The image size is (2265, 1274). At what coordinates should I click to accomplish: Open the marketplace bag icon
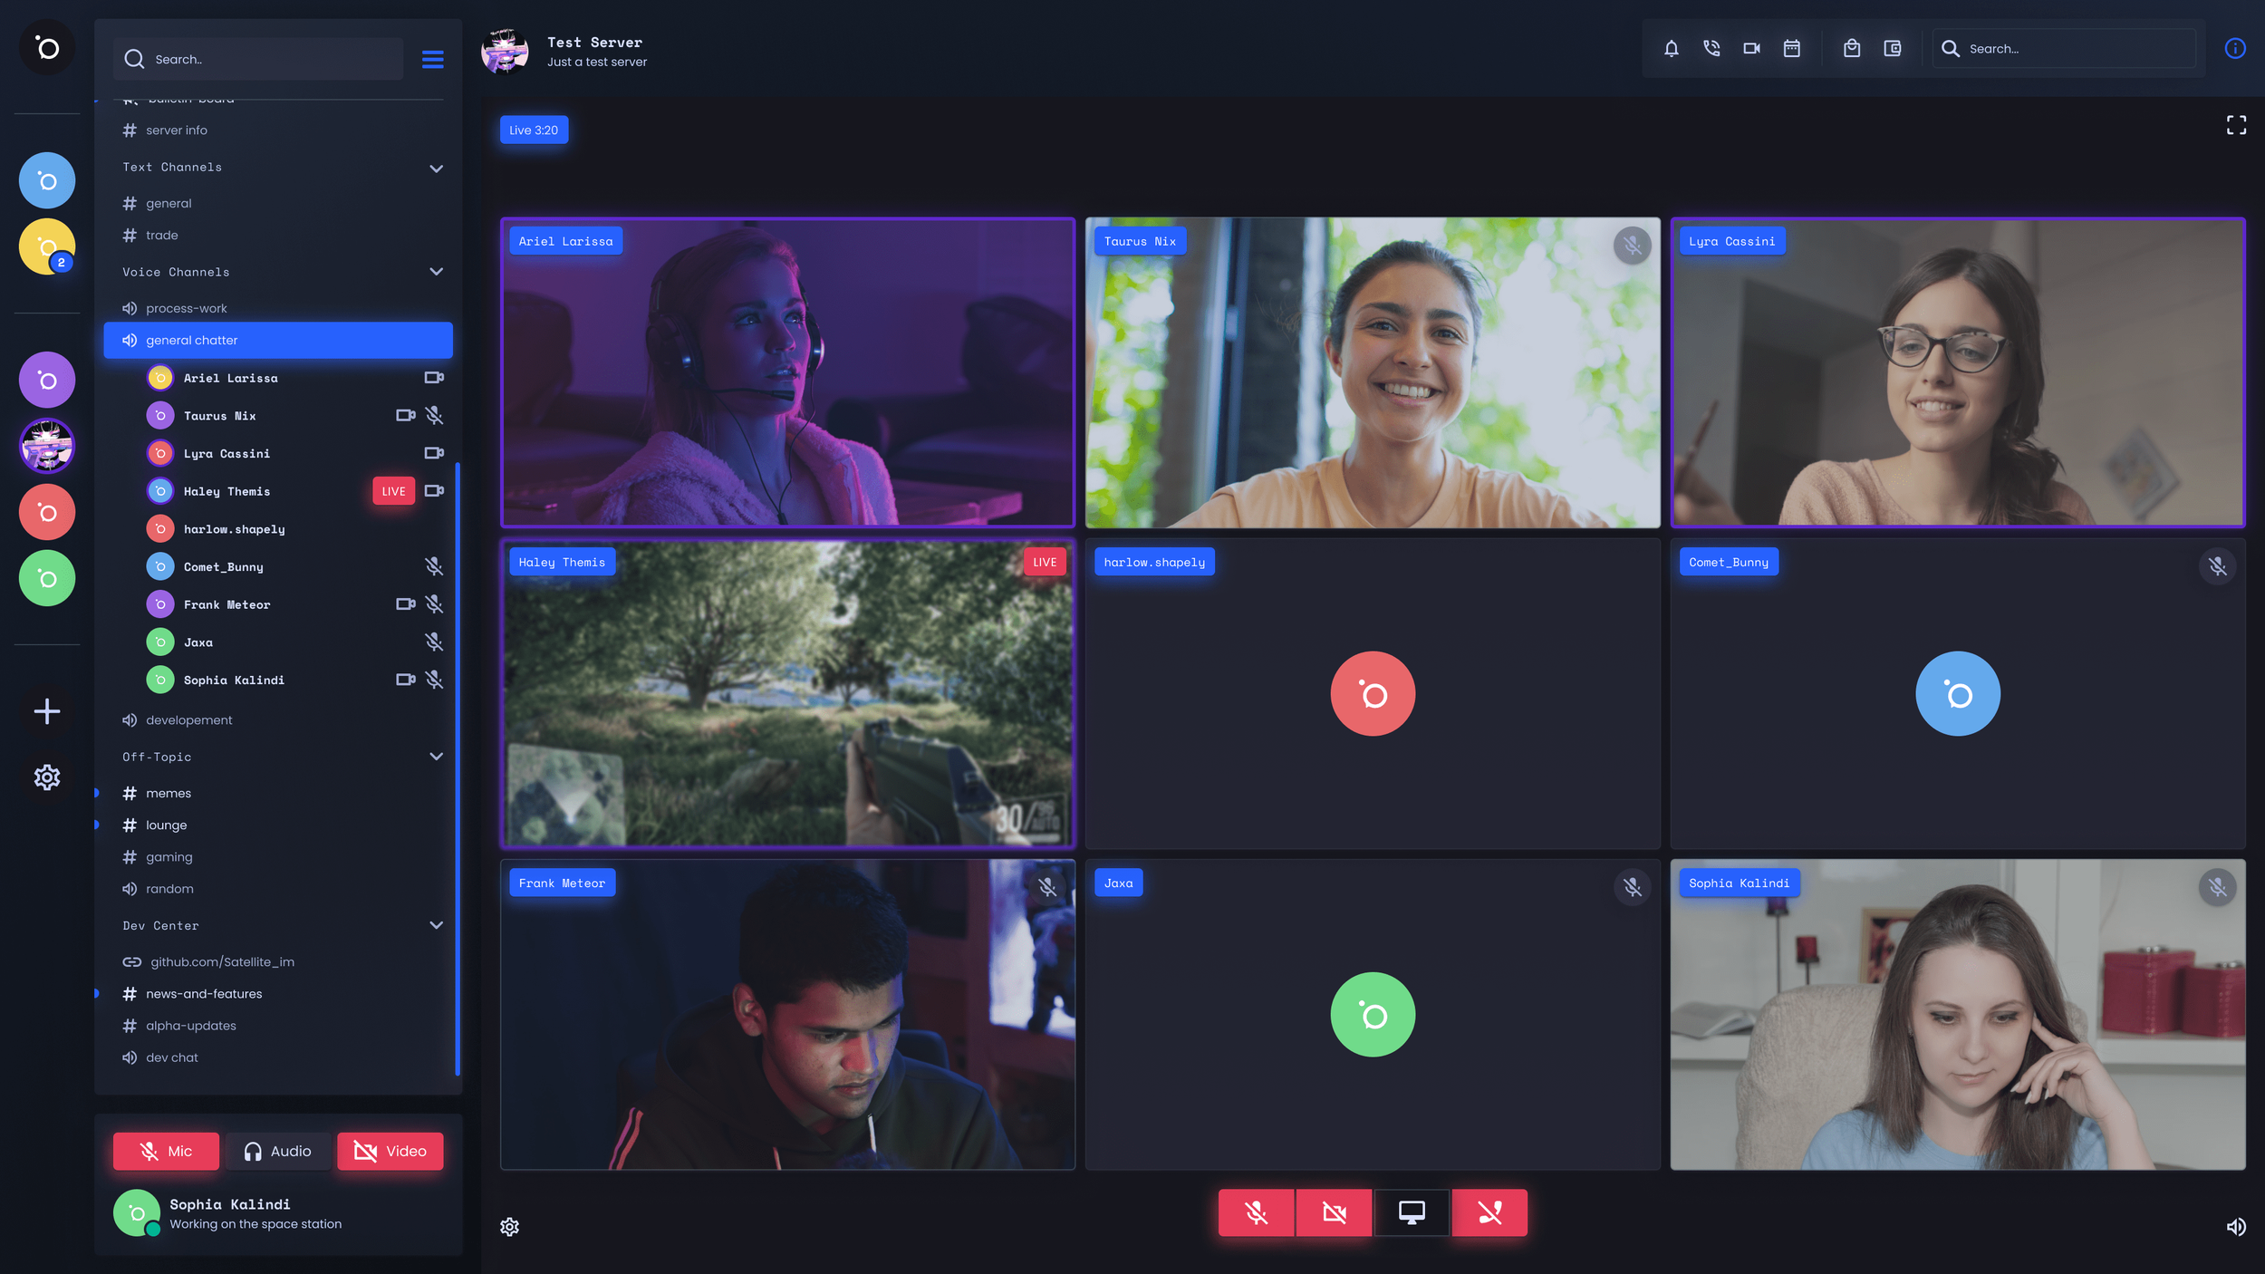[1851, 49]
